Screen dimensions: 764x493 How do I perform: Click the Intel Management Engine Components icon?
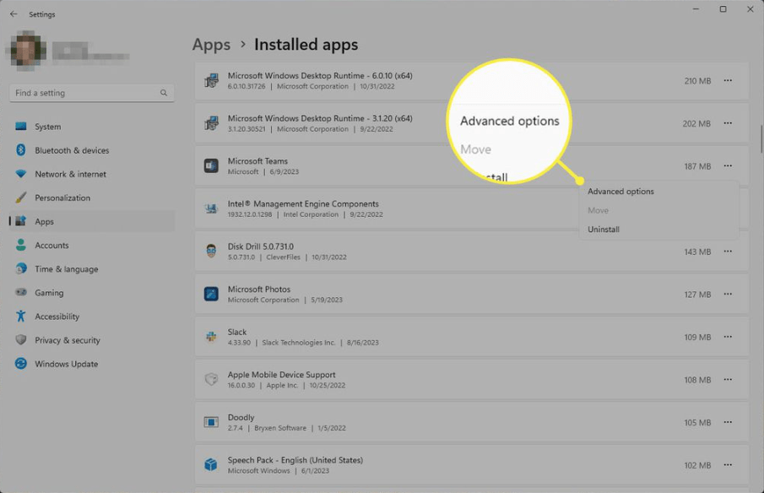(x=211, y=209)
